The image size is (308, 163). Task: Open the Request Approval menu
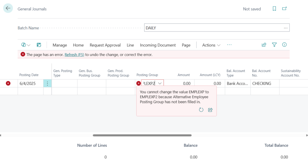[x=105, y=45]
